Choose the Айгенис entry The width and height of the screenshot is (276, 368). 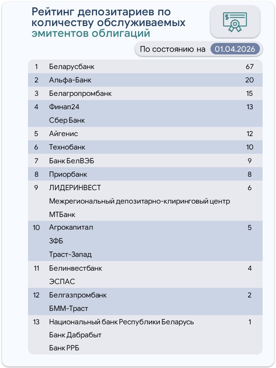click(64, 134)
